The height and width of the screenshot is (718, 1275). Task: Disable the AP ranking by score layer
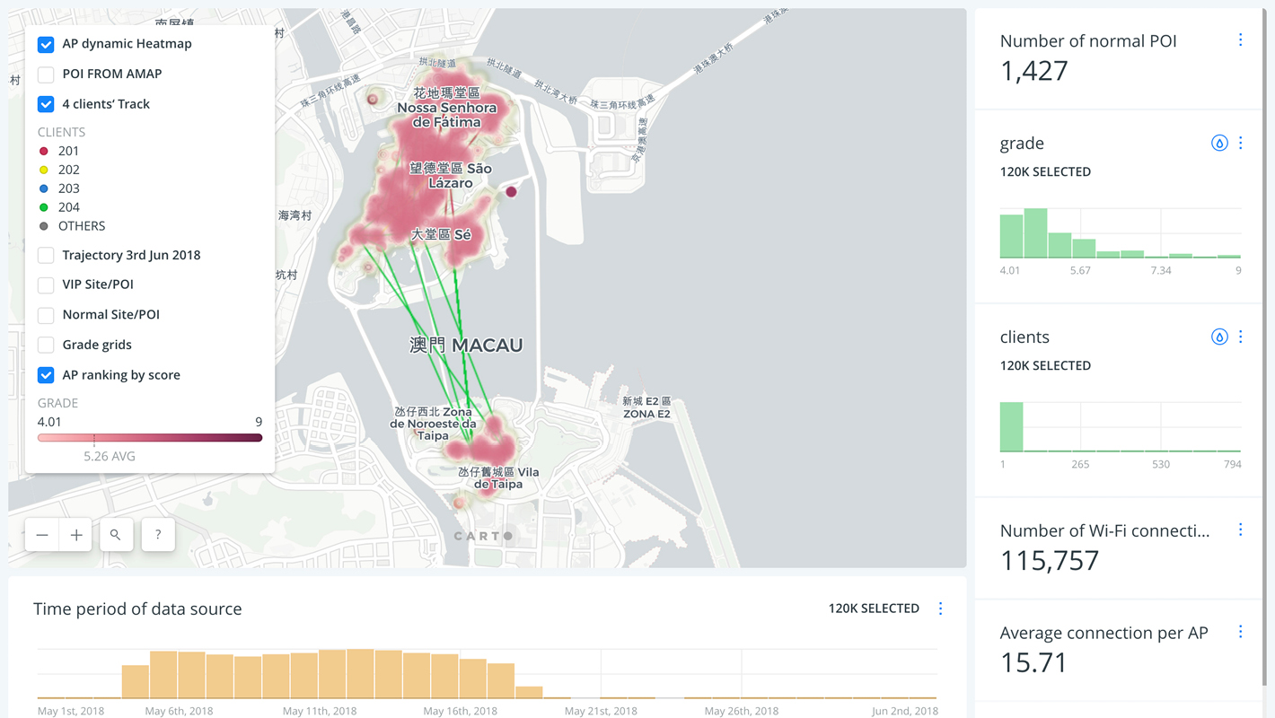tap(46, 375)
